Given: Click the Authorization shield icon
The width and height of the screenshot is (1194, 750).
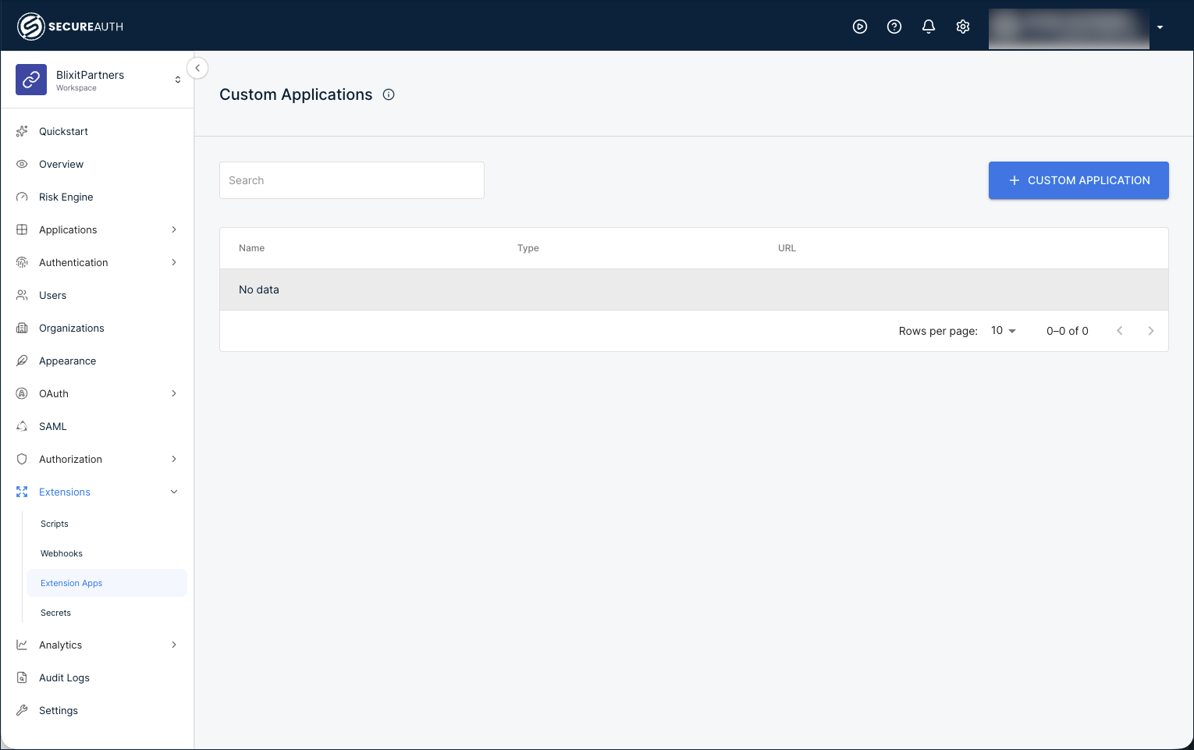Looking at the screenshot, I should click(x=22, y=459).
